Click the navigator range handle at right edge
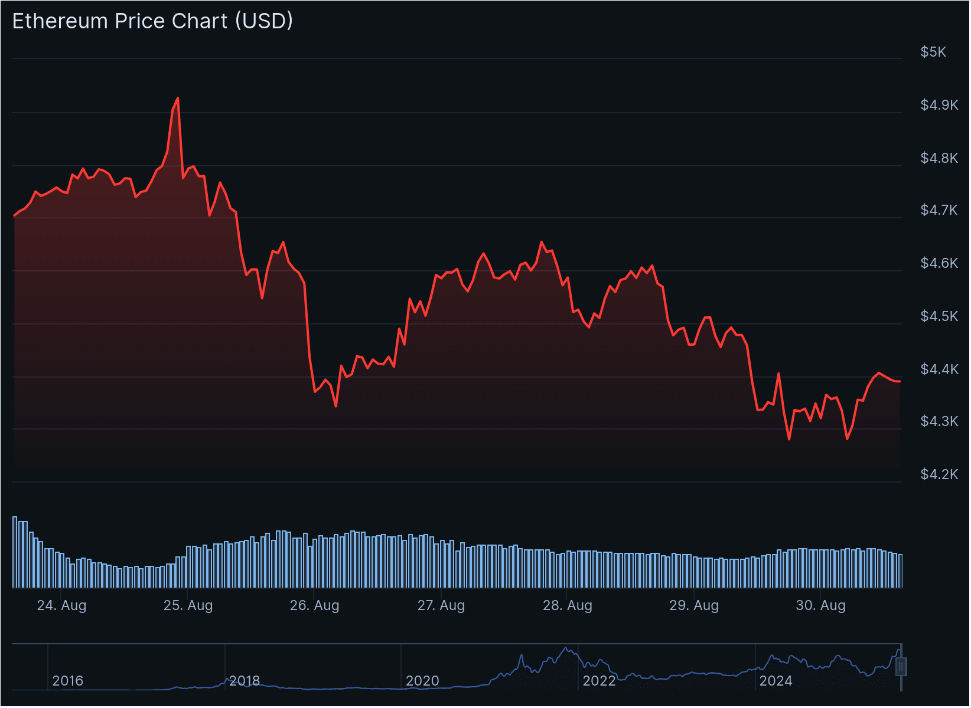 point(901,667)
